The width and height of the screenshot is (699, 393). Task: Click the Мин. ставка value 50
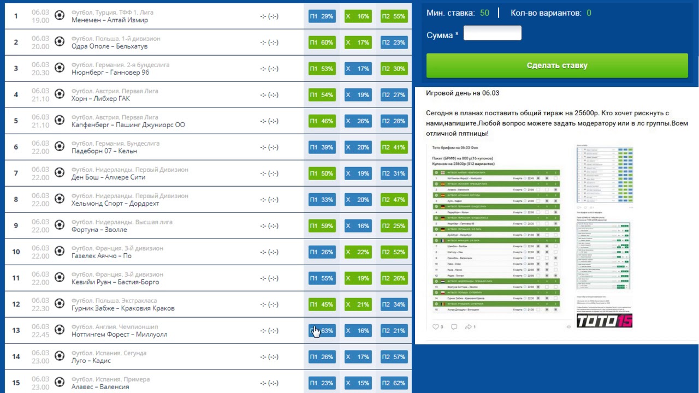tap(484, 13)
